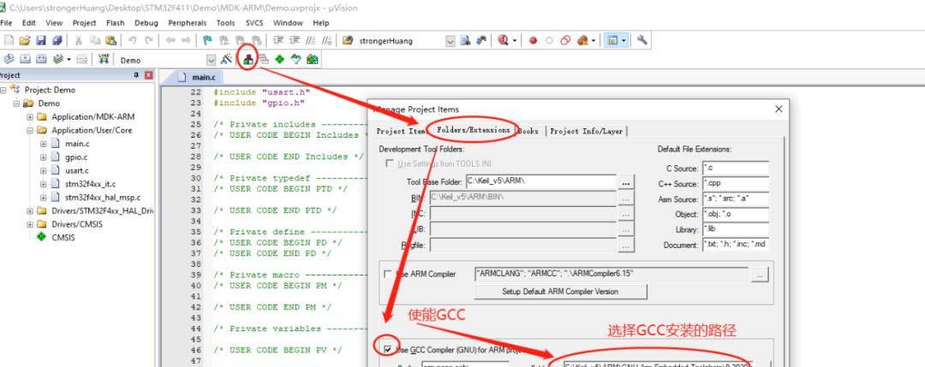The image size is (925, 367).
Task: Click the C Source extension field
Action: click(x=734, y=168)
